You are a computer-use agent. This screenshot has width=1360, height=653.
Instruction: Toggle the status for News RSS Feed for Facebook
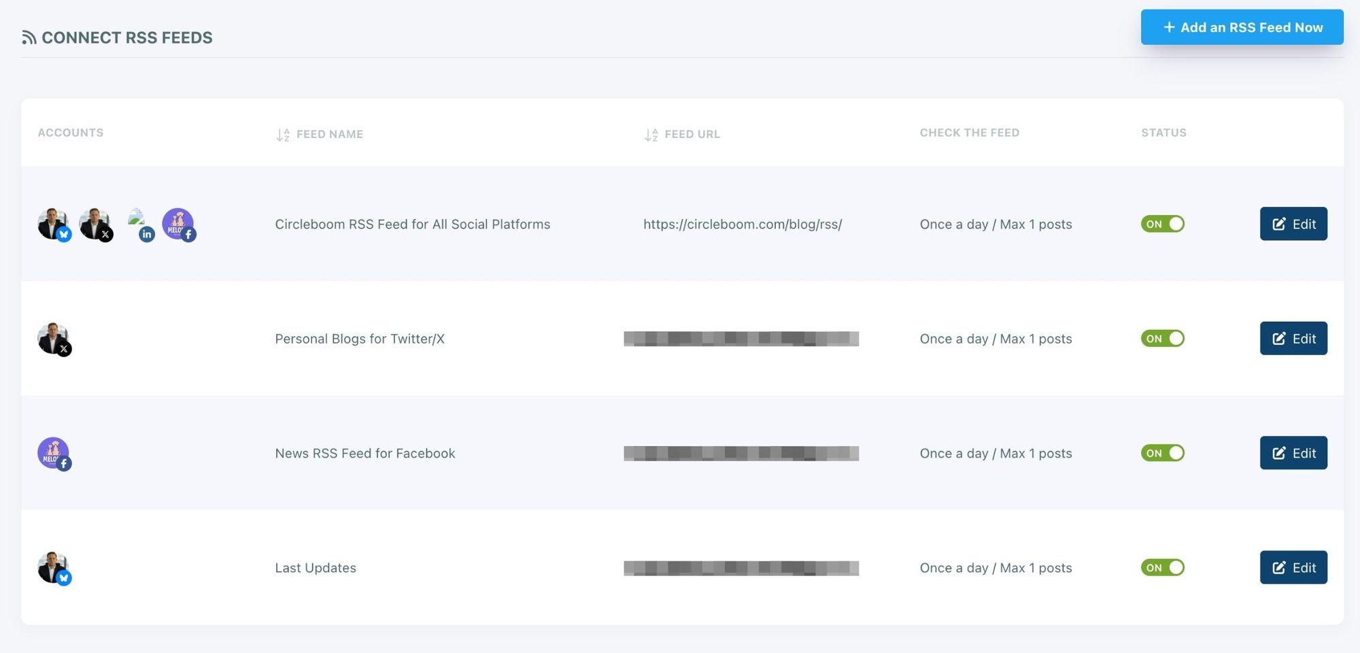click(1163, 453)
